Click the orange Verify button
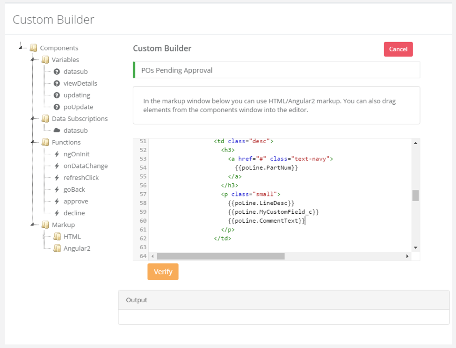The width and height of the screenshot is (456, 348). (x=163, y=272)
